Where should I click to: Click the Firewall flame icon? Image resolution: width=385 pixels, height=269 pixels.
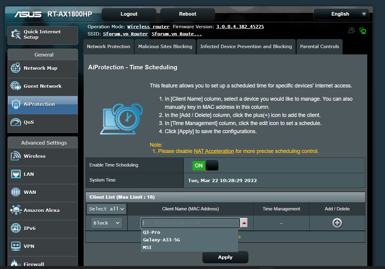(x=16, y=263)
